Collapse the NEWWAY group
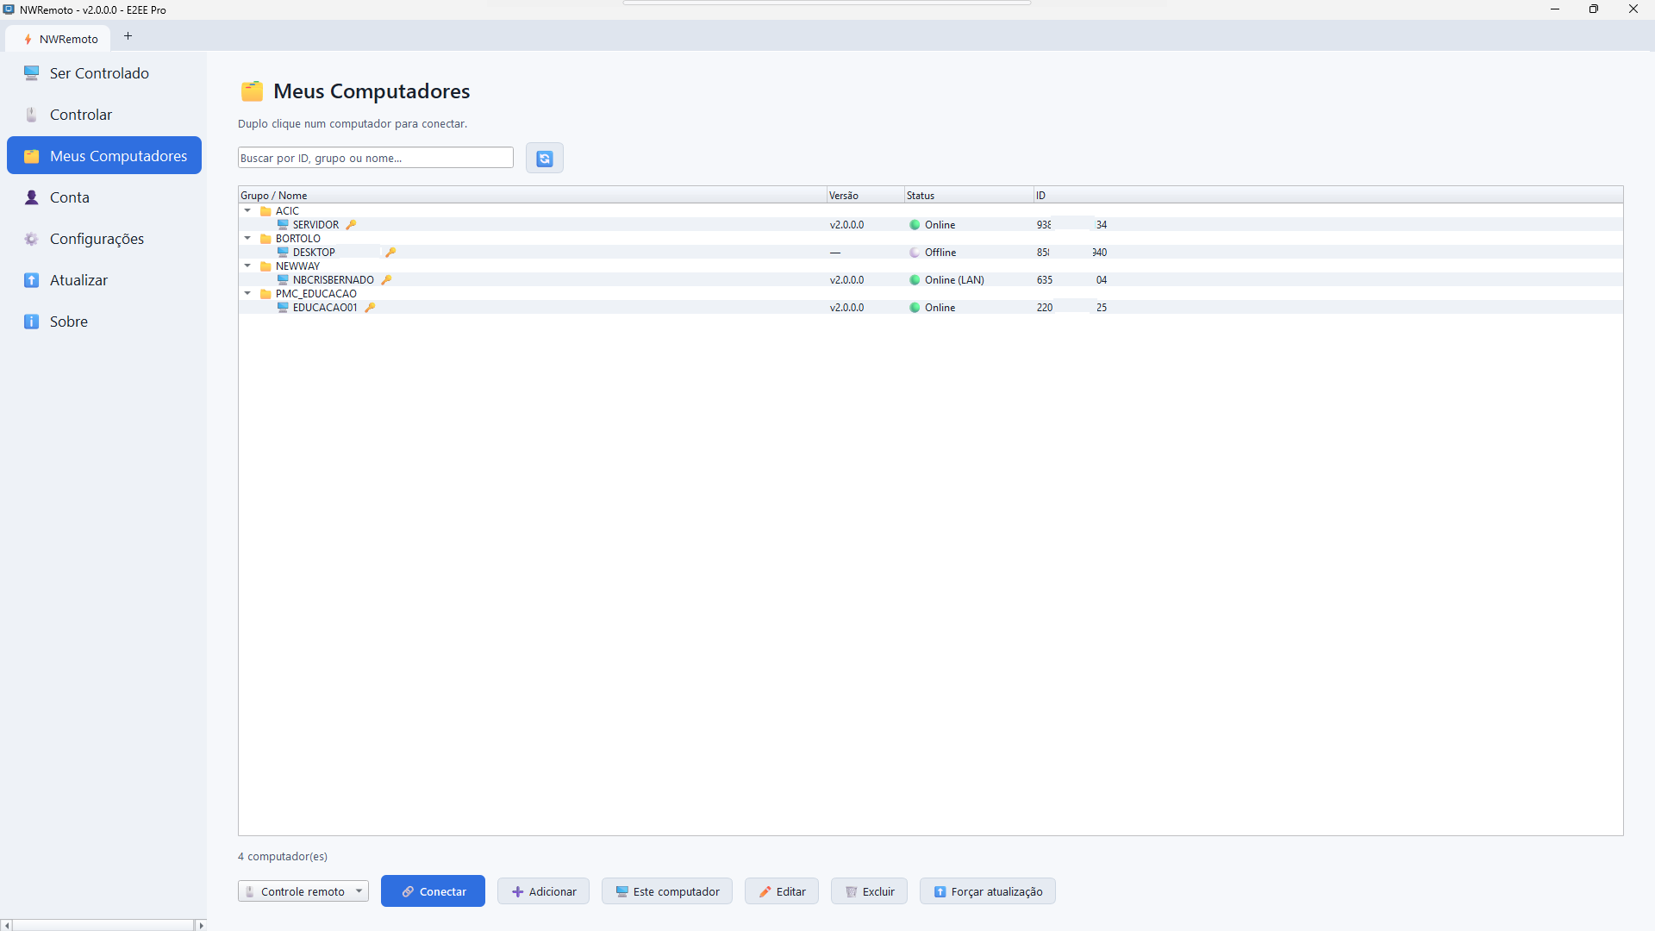Viewport: 1655px width, 931px height. (247, 266)
